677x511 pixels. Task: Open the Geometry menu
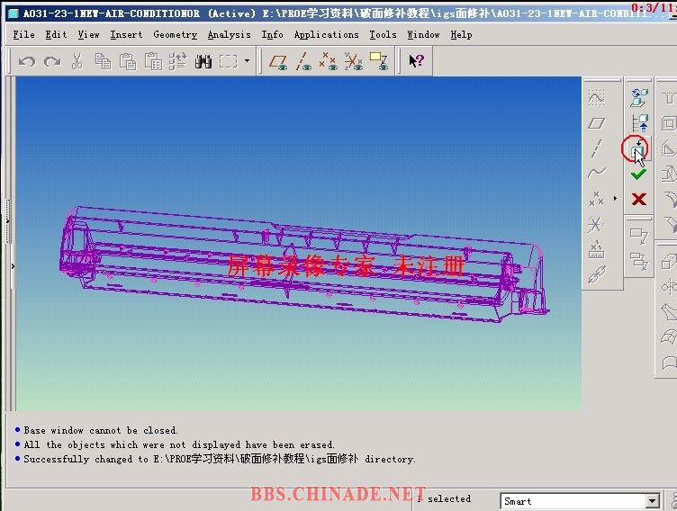click(175, 35)
